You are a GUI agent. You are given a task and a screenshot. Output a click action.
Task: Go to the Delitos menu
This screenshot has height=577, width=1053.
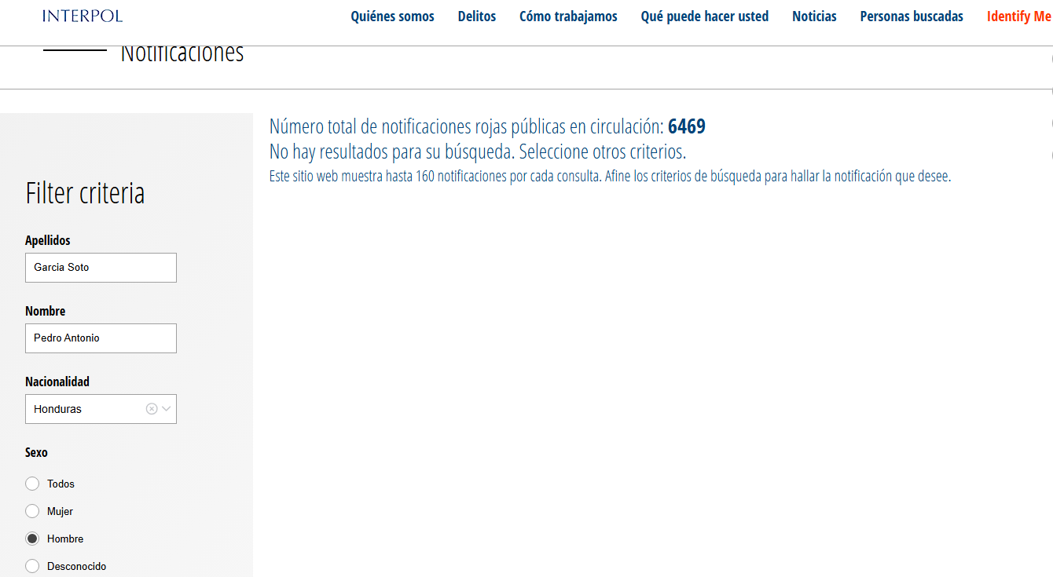coord(477,16)
